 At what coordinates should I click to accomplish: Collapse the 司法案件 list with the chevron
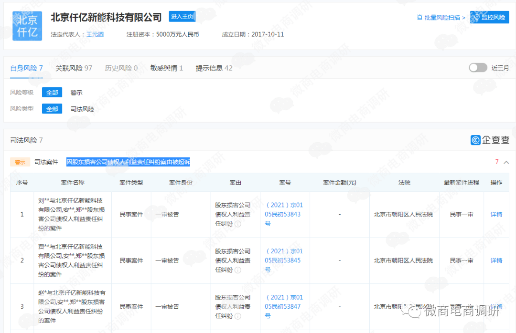[506, 162]
